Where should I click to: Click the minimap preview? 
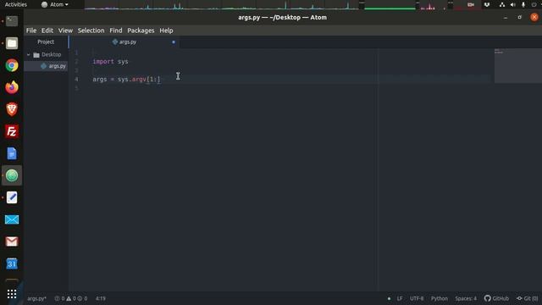[x=517, y=66]
